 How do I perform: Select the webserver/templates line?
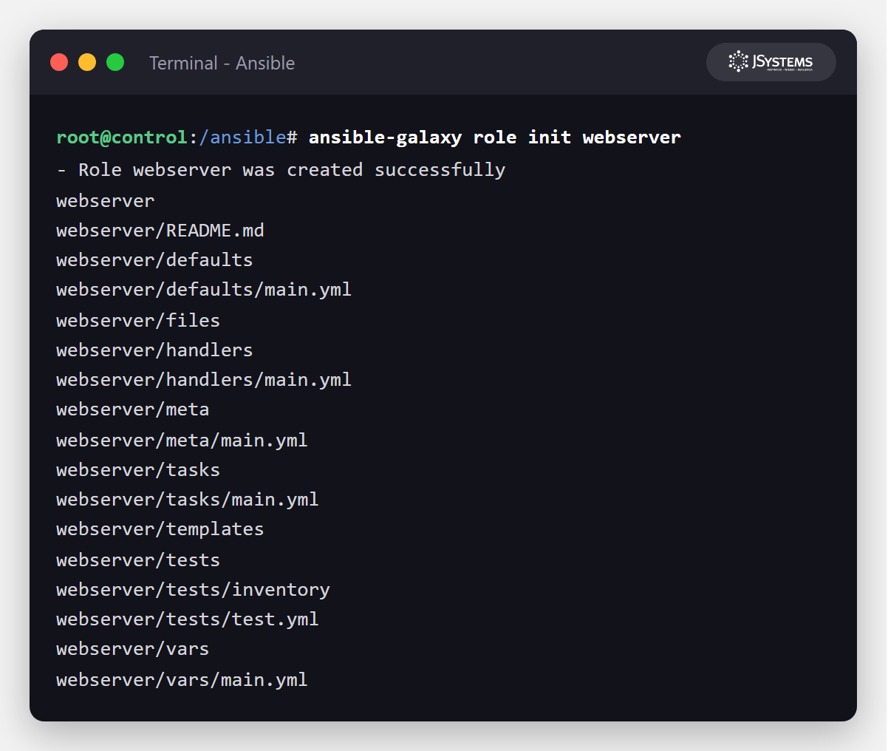click(160, 529)
